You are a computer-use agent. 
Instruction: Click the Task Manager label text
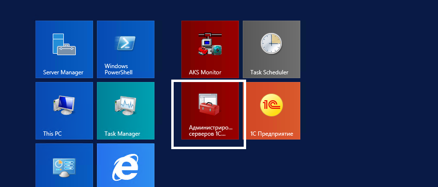pos(122,134)
